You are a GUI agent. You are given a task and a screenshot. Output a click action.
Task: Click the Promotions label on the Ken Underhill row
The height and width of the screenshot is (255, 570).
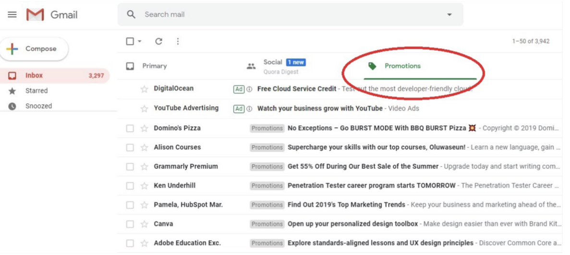click(x=267, y=185)
